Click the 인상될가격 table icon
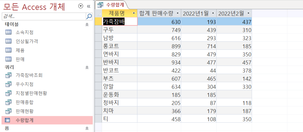303x132 pixels. pyautogui.click(x=8, y=41)
